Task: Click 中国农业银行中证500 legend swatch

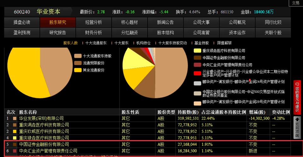Action: (x=197, y=93)
